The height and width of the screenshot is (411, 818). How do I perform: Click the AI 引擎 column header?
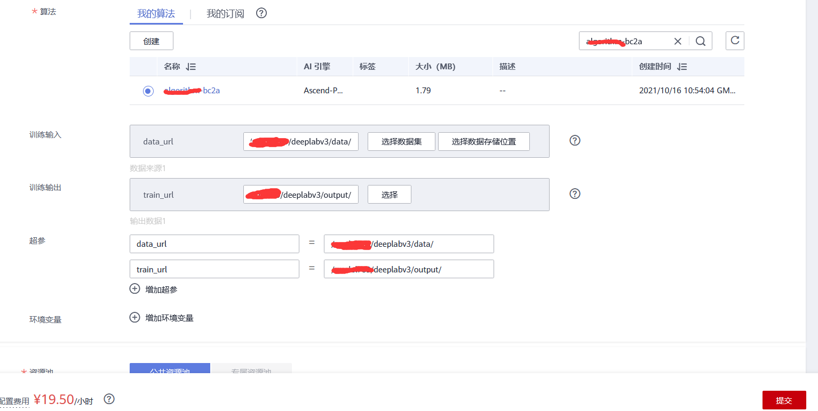tap(317, 67)
